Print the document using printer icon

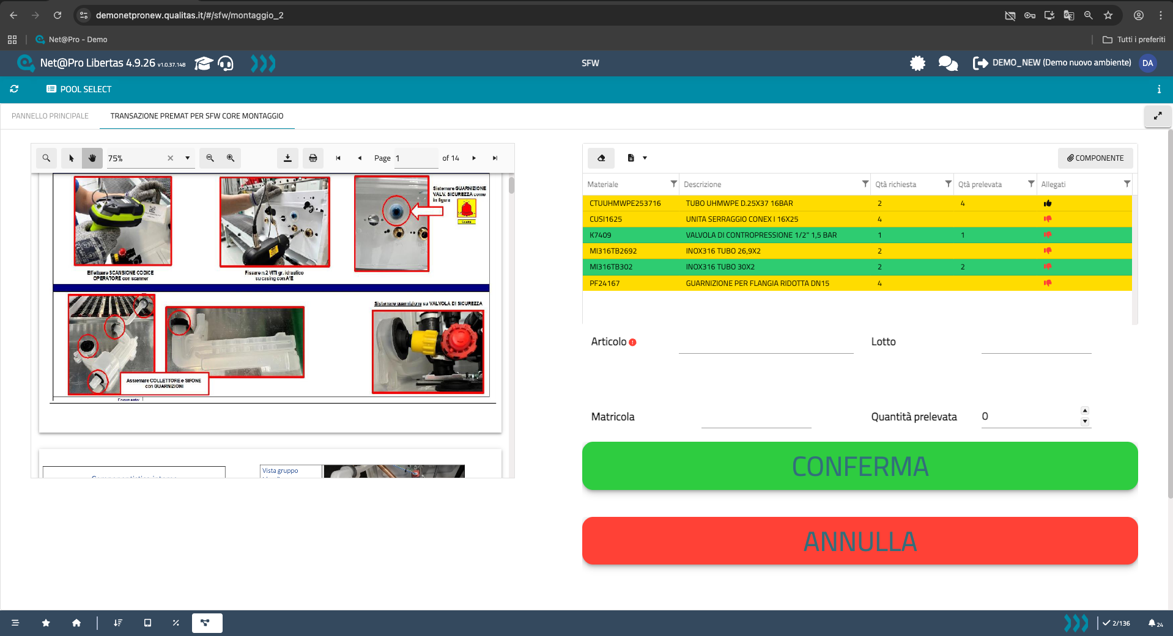point(313,158)
